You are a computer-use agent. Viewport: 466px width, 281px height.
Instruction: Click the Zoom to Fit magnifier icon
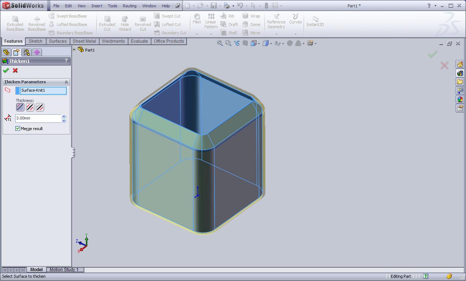click(220, 43)
